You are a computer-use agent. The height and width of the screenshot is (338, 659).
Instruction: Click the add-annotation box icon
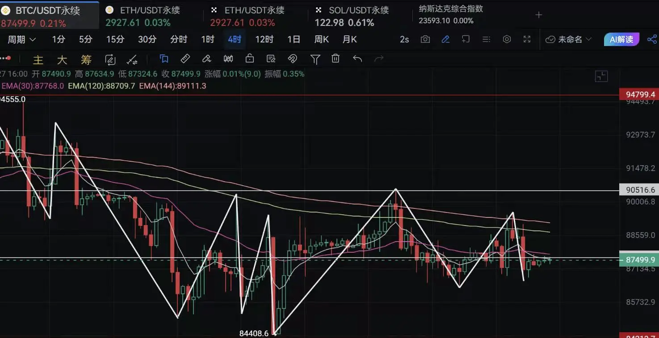click(x=466, y=39)
